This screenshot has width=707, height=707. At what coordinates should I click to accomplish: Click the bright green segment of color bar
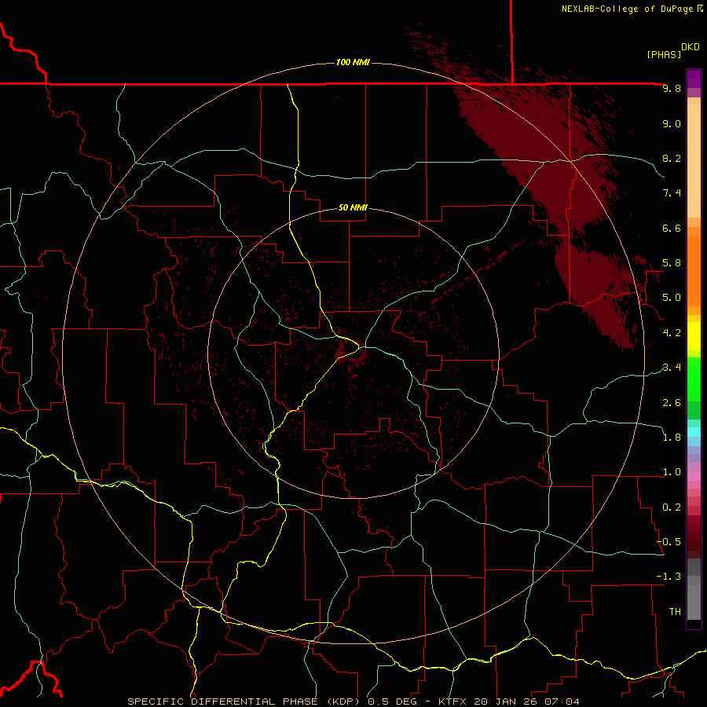pos(694,379)
